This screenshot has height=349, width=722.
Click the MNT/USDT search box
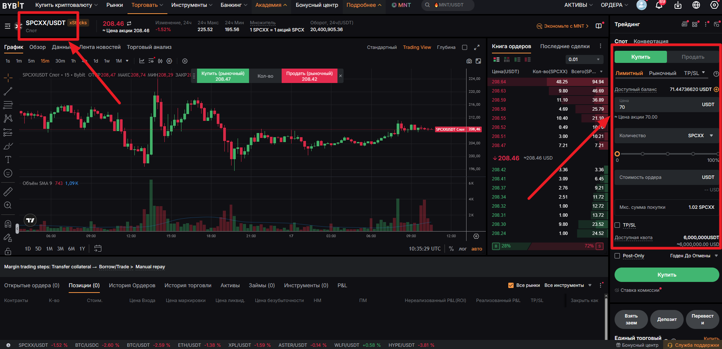[448, 5]
